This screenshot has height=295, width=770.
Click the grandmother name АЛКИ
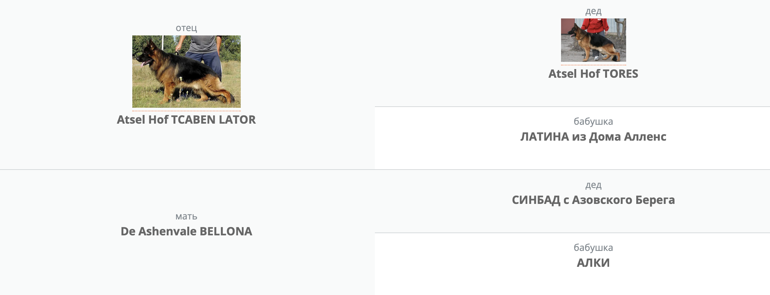point(593,263)
